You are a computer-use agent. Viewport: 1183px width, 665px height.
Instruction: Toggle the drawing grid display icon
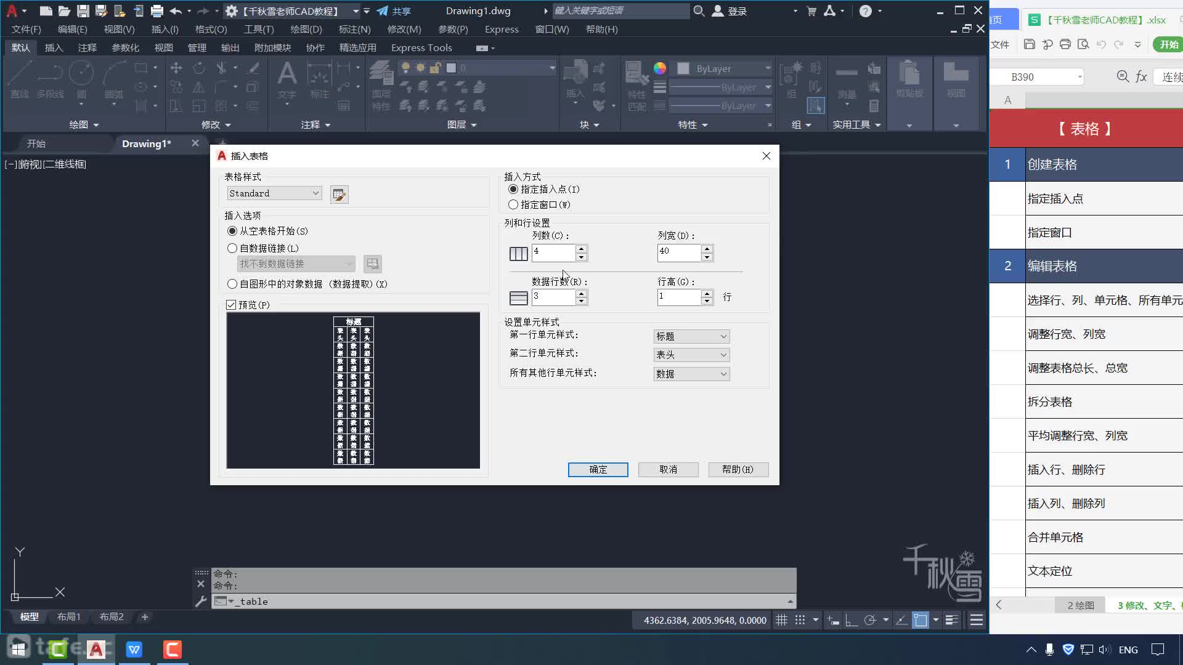(x=781, y=620)
